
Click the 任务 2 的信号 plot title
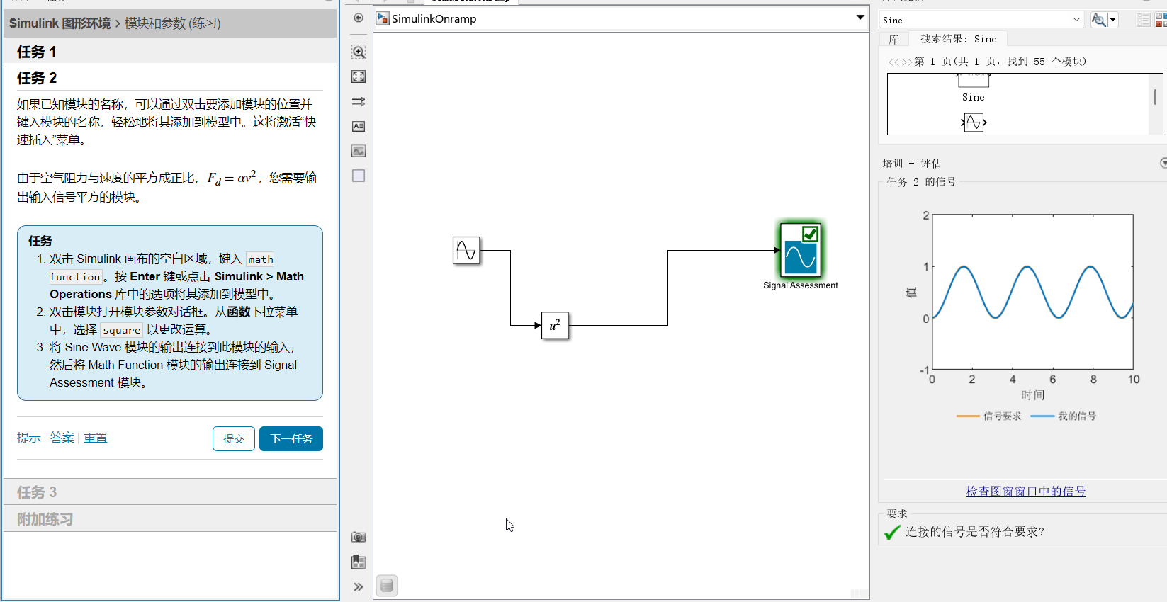(x=921, y=182)
